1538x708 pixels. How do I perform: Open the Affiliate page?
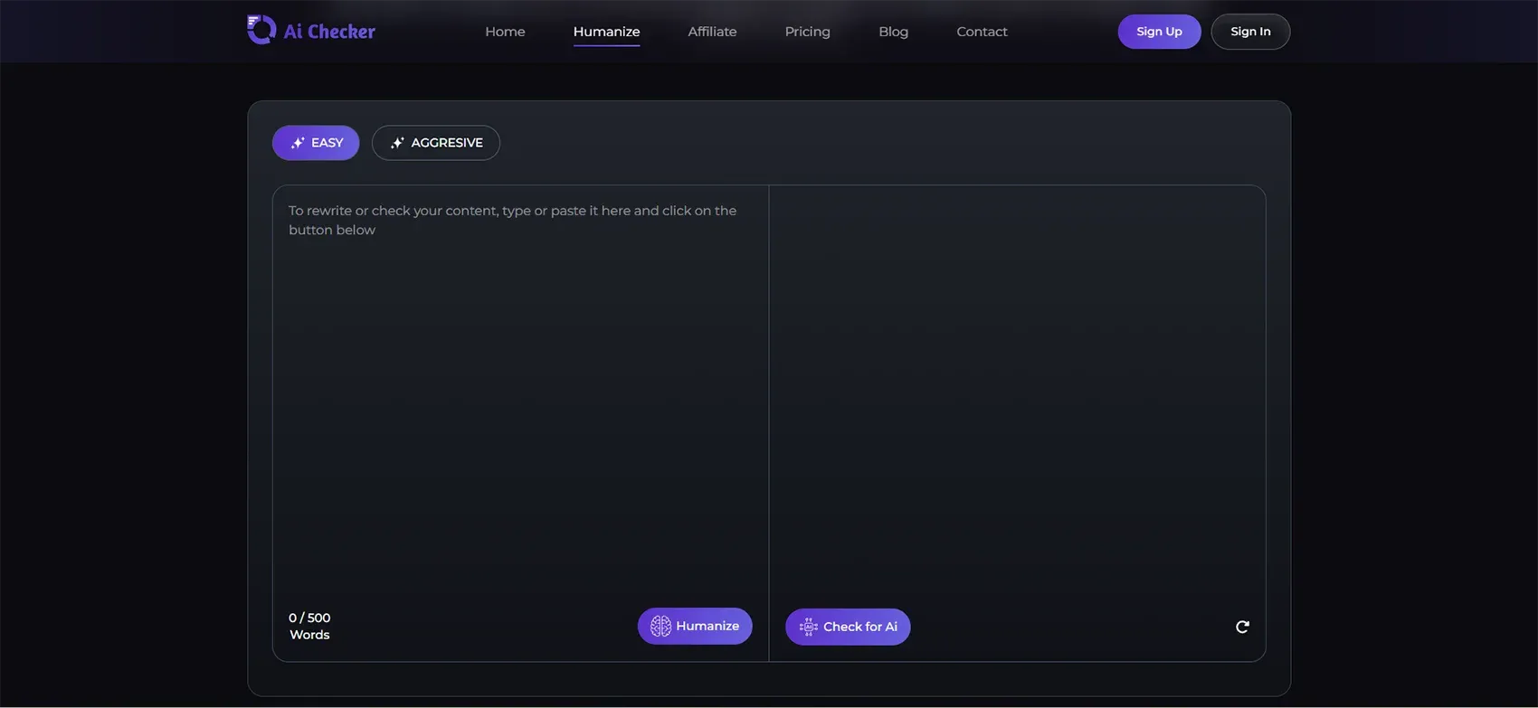(x=712, y=32)
